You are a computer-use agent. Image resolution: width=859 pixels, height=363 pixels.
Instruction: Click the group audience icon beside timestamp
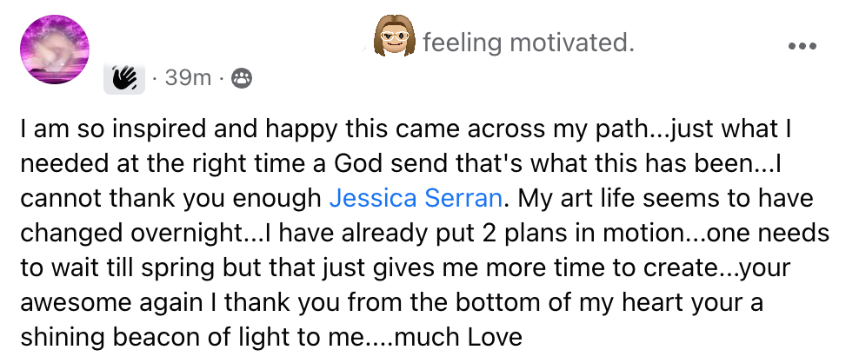tap(242, 79)
